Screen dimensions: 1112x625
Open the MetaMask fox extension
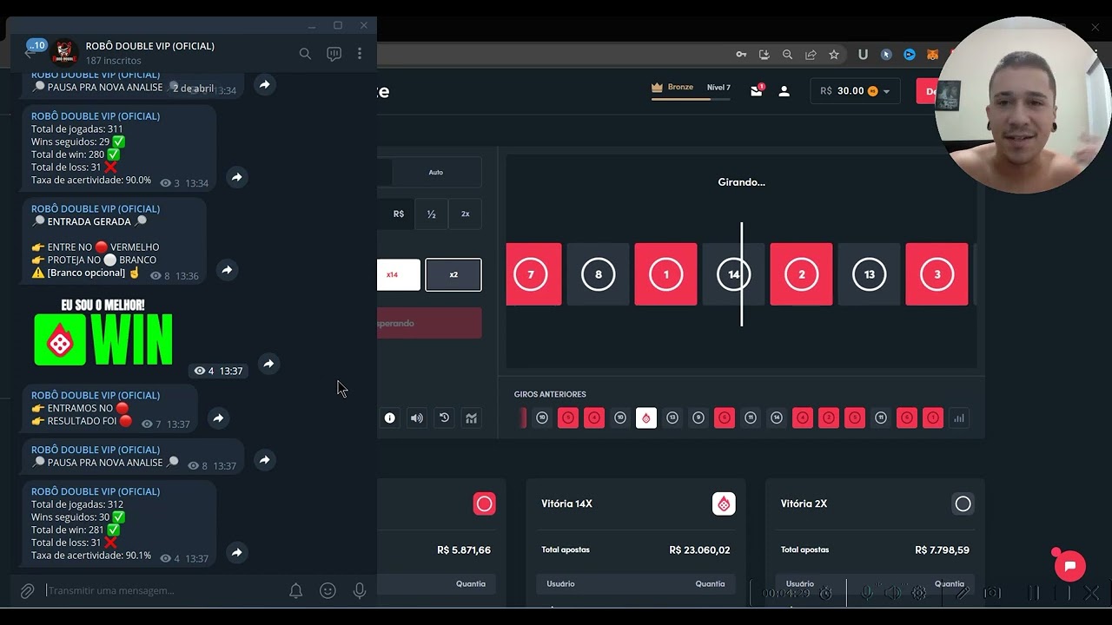click(932, 55)
